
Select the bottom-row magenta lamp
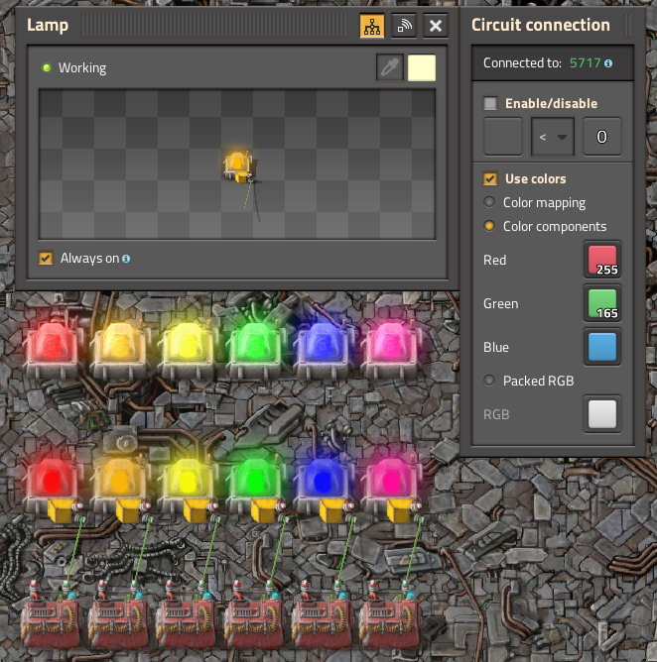tap(391, 484)
